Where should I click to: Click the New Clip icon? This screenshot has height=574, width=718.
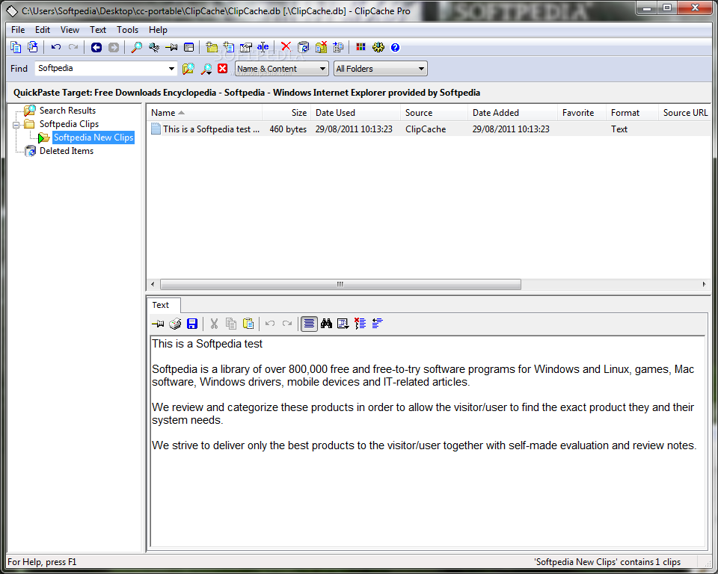[229, 47]
